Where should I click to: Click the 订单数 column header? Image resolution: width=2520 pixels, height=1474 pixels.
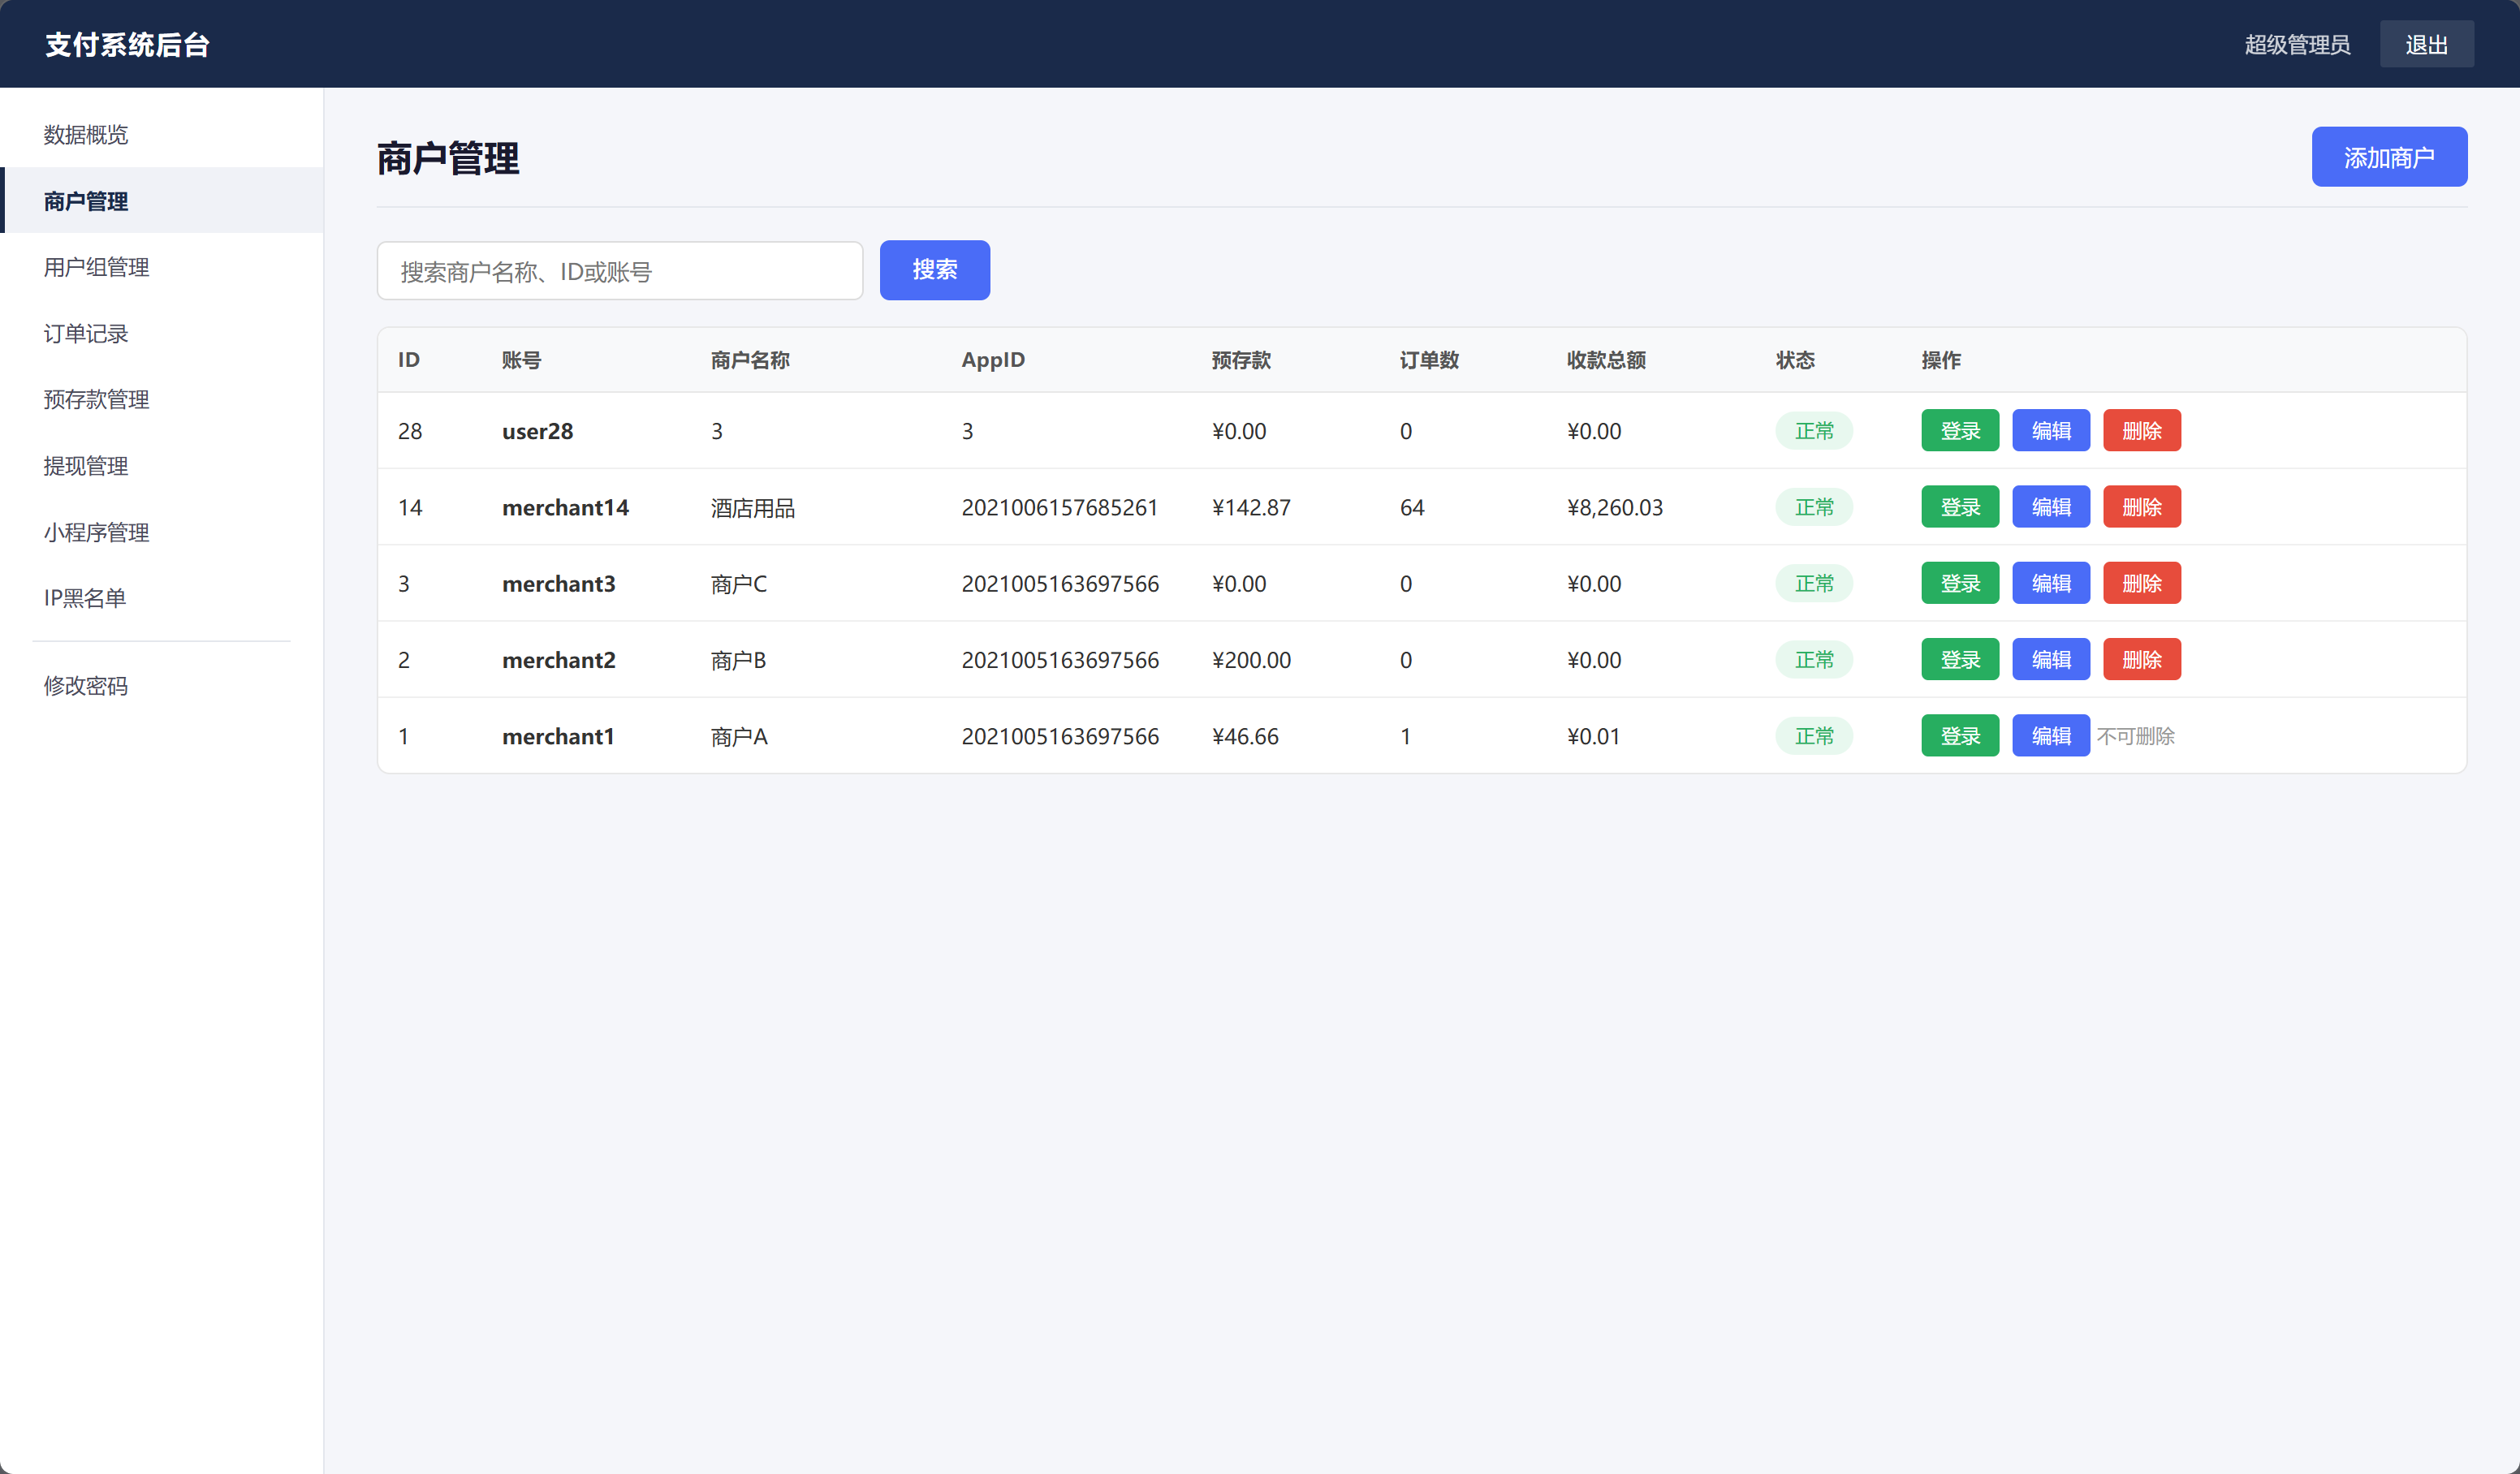[1429, 360]
